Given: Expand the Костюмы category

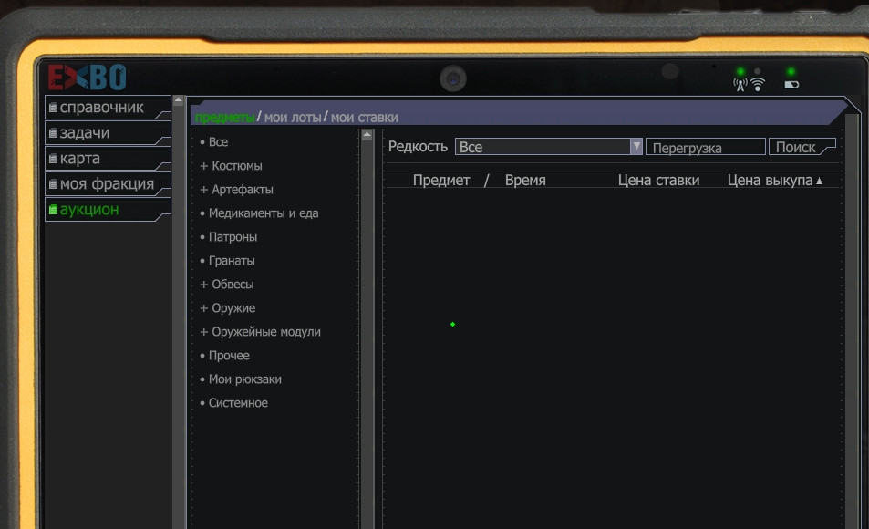Looking at the screenshot, I should click(x=232, y=166).
